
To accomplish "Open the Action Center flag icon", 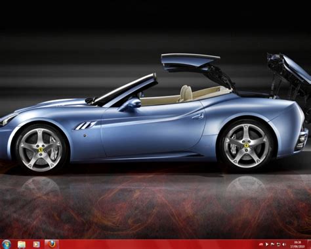I will 272,244.
